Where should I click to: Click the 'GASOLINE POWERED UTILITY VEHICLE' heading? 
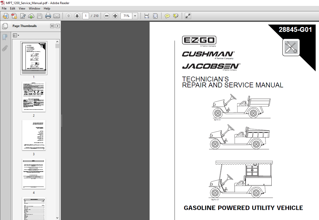click(243, 208)
